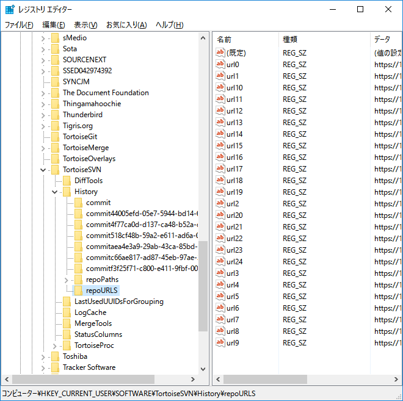Collapse the TortoiseSVN key
This screenshot has height=401, width=403.
pyautogui.click(x=43, y=170)
